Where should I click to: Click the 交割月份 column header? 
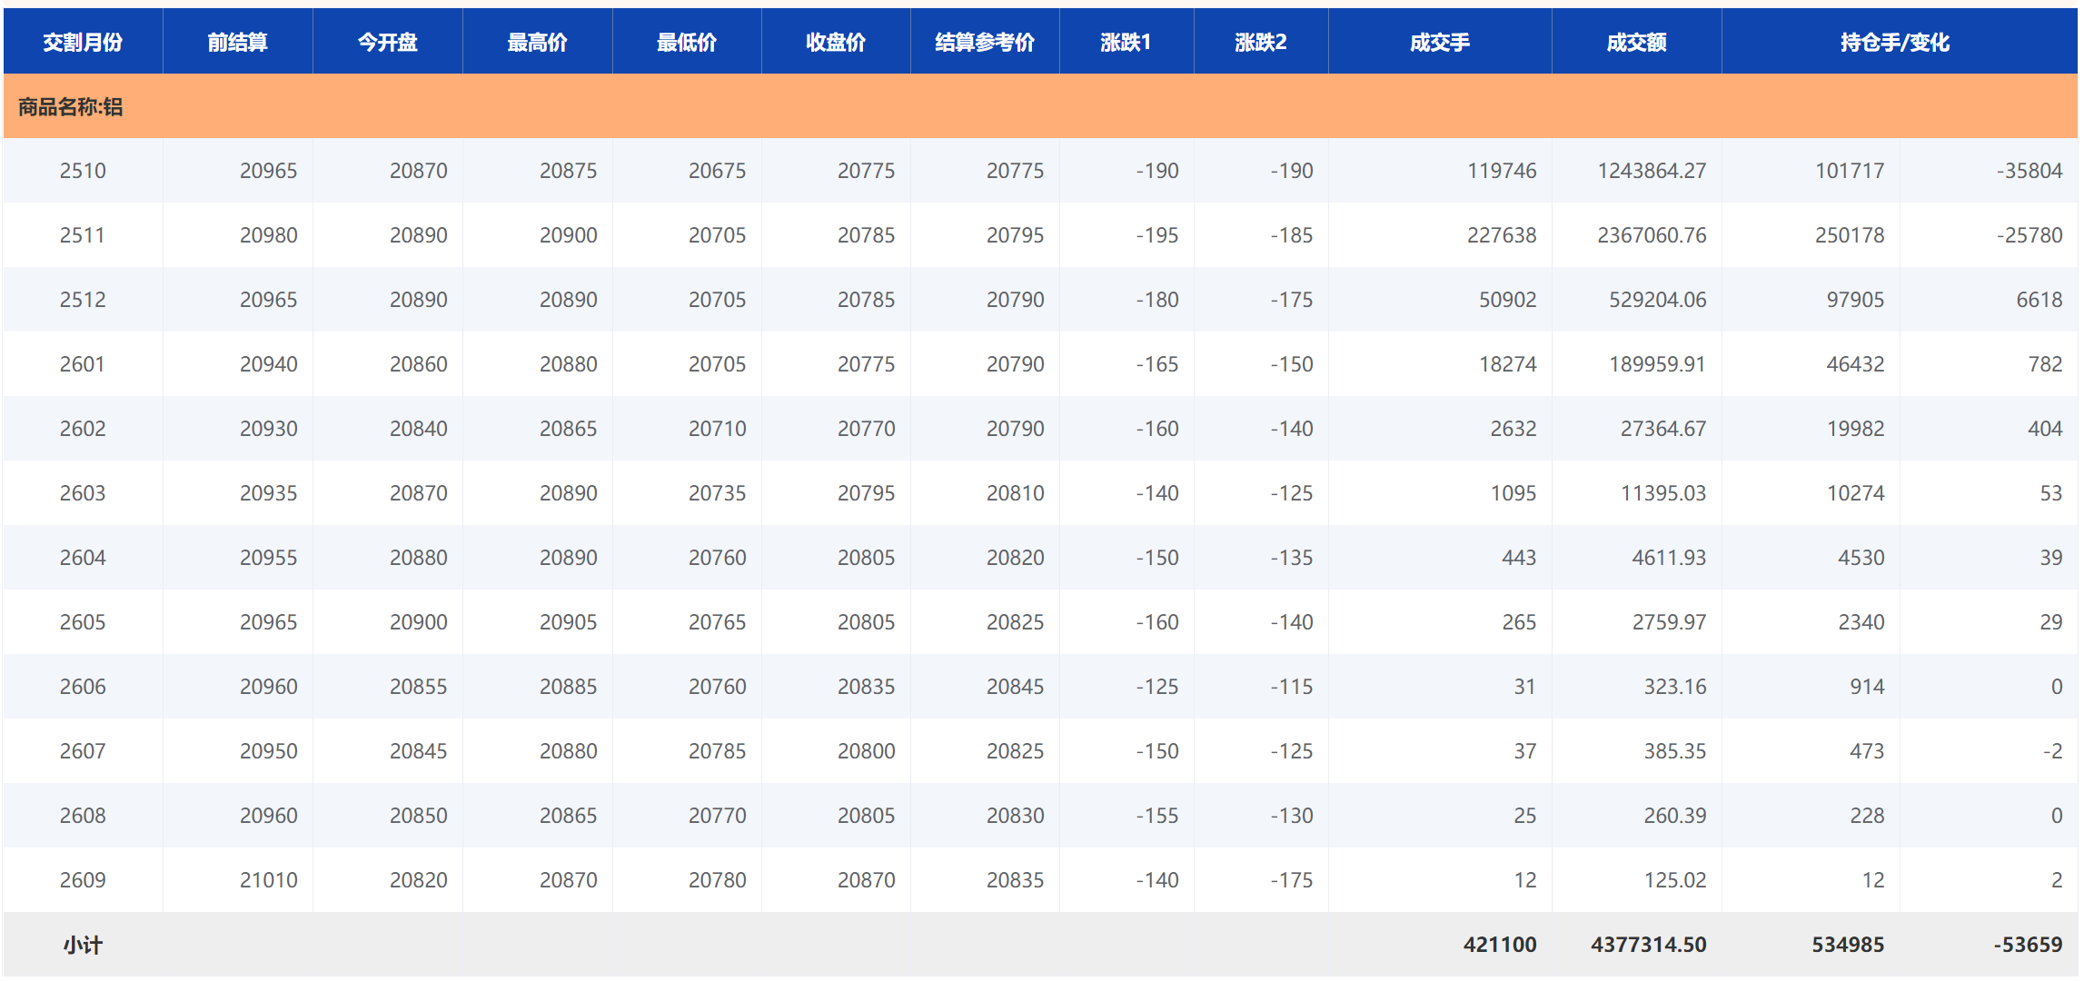pos(83,42)
